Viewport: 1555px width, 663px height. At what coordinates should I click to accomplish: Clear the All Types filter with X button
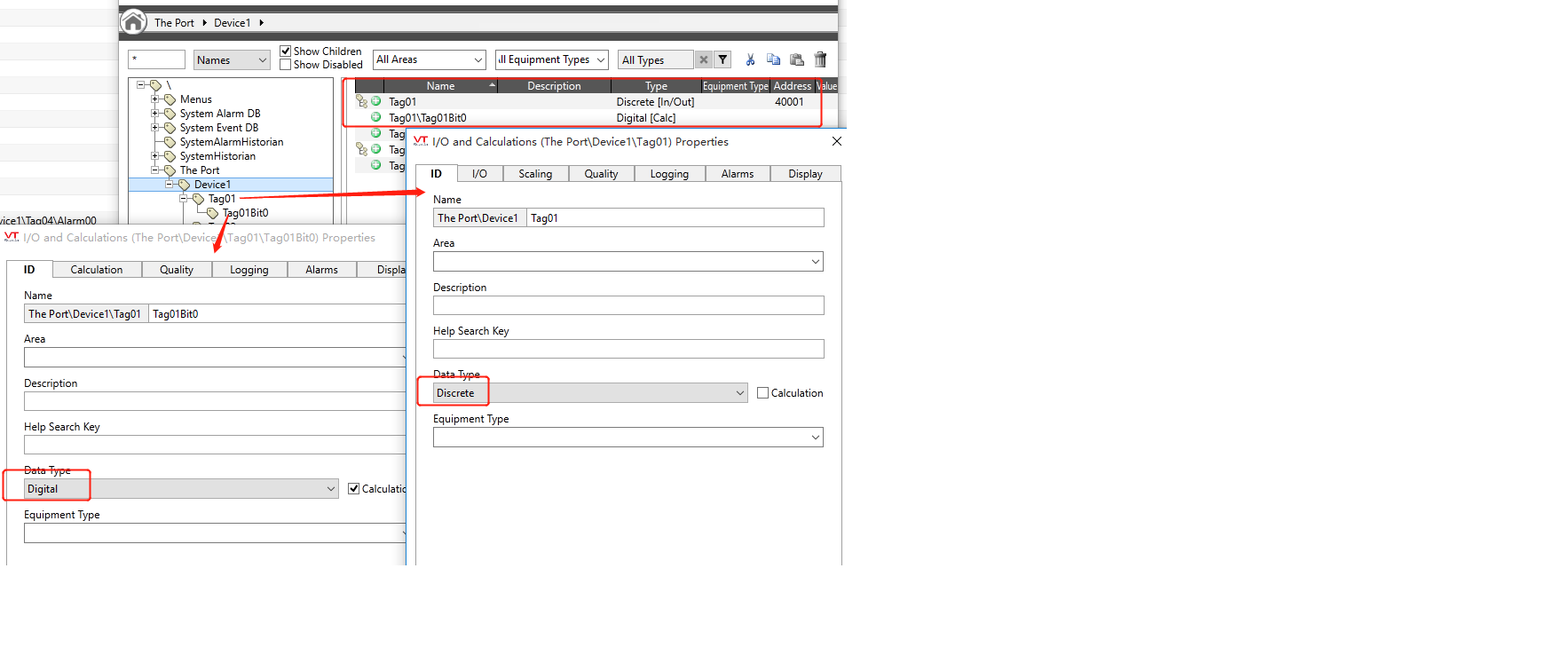pos(704,59)
